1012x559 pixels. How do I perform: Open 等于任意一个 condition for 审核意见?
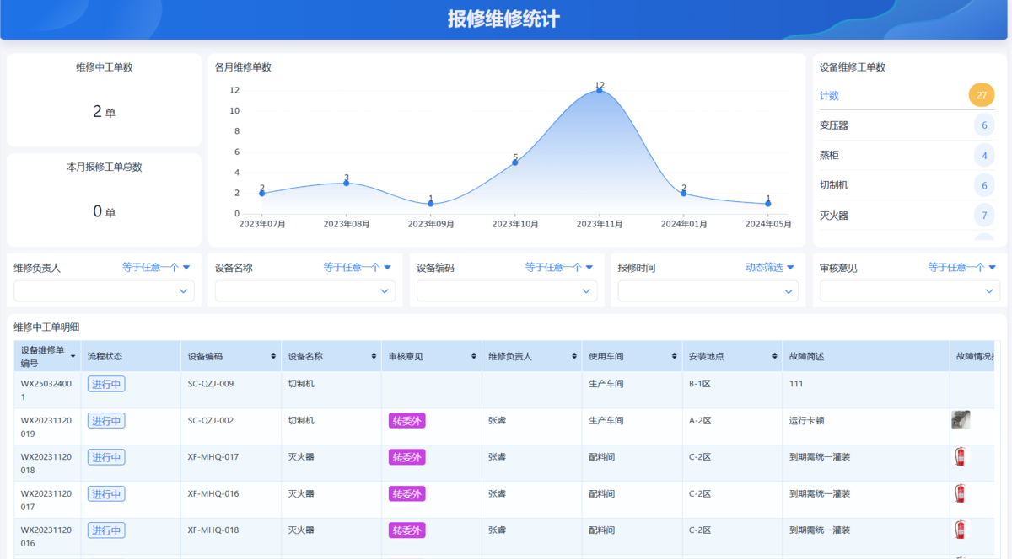962,268
